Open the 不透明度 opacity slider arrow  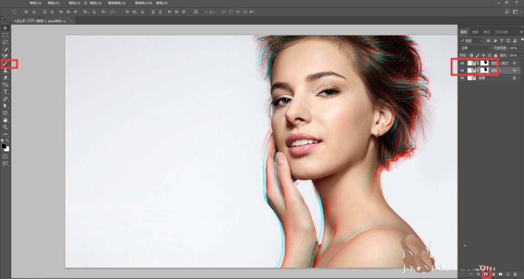(x=521, y=48)
